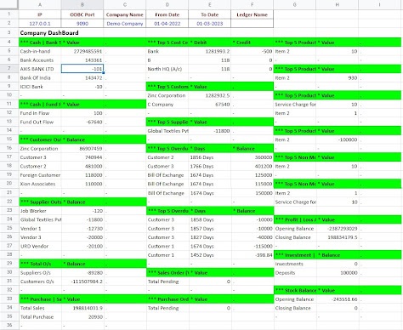Select the Cash-in-hand label cell
Image resolution: width=403 pixels, height=330 pixels.
coord(40,51)
